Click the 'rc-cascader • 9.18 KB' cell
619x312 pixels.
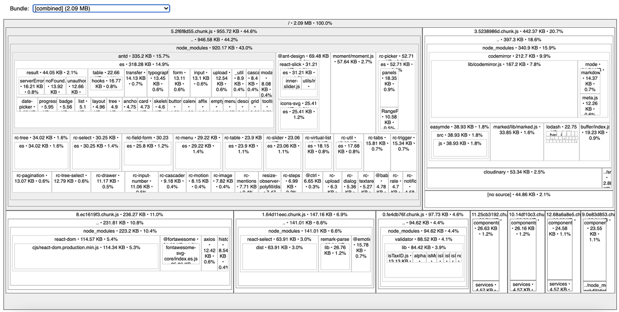click(x=172, y=181)
